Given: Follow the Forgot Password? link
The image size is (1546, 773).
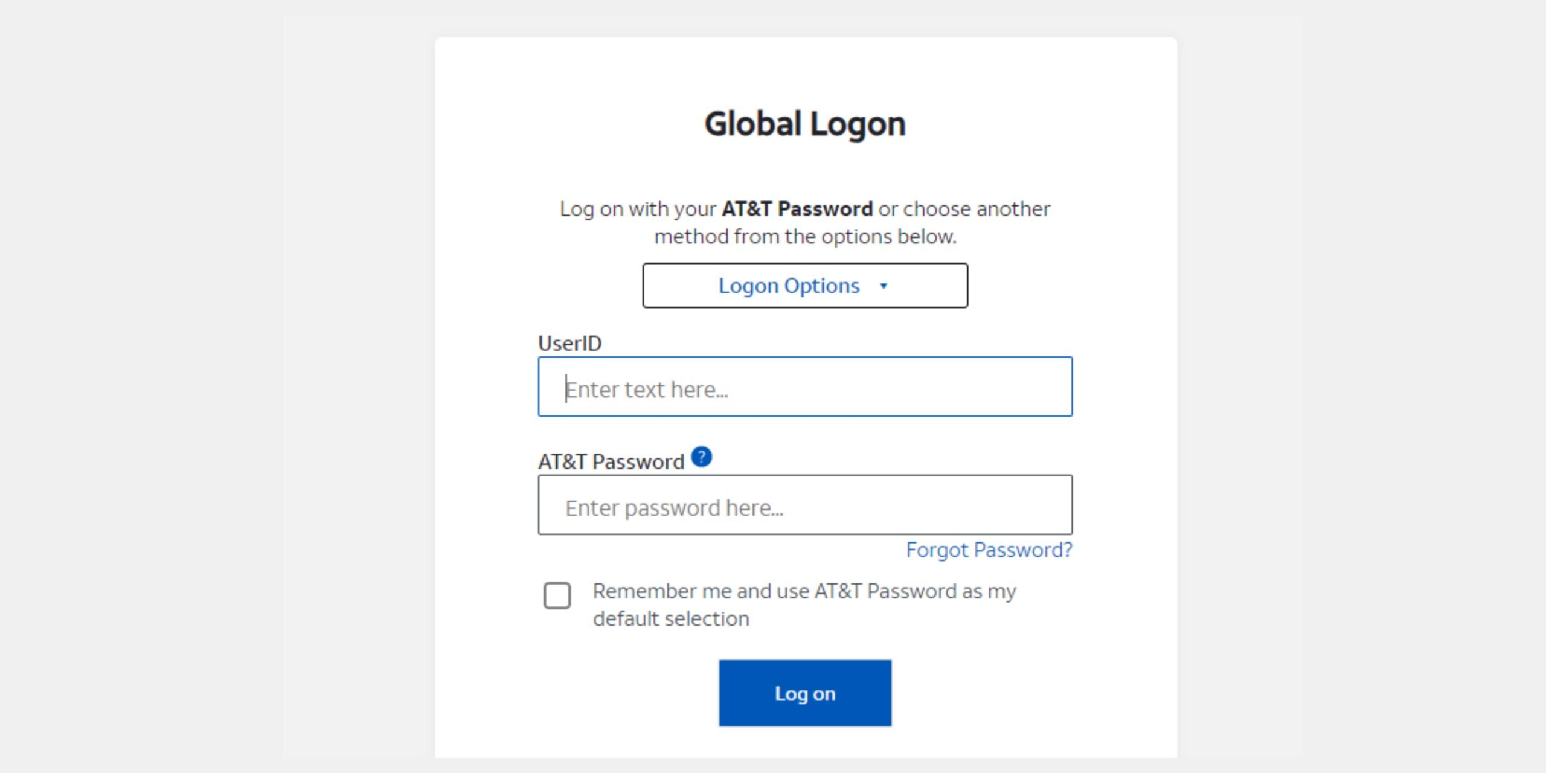Looking at the screenshot, I should tap(989, 550).
